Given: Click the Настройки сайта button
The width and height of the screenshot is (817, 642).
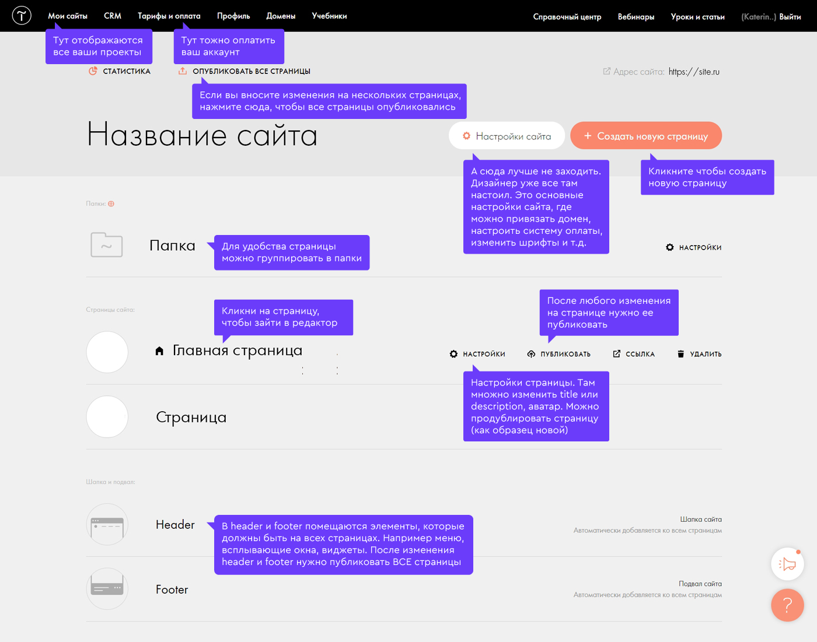Looking at the screenshot, I should coord(507,135).
